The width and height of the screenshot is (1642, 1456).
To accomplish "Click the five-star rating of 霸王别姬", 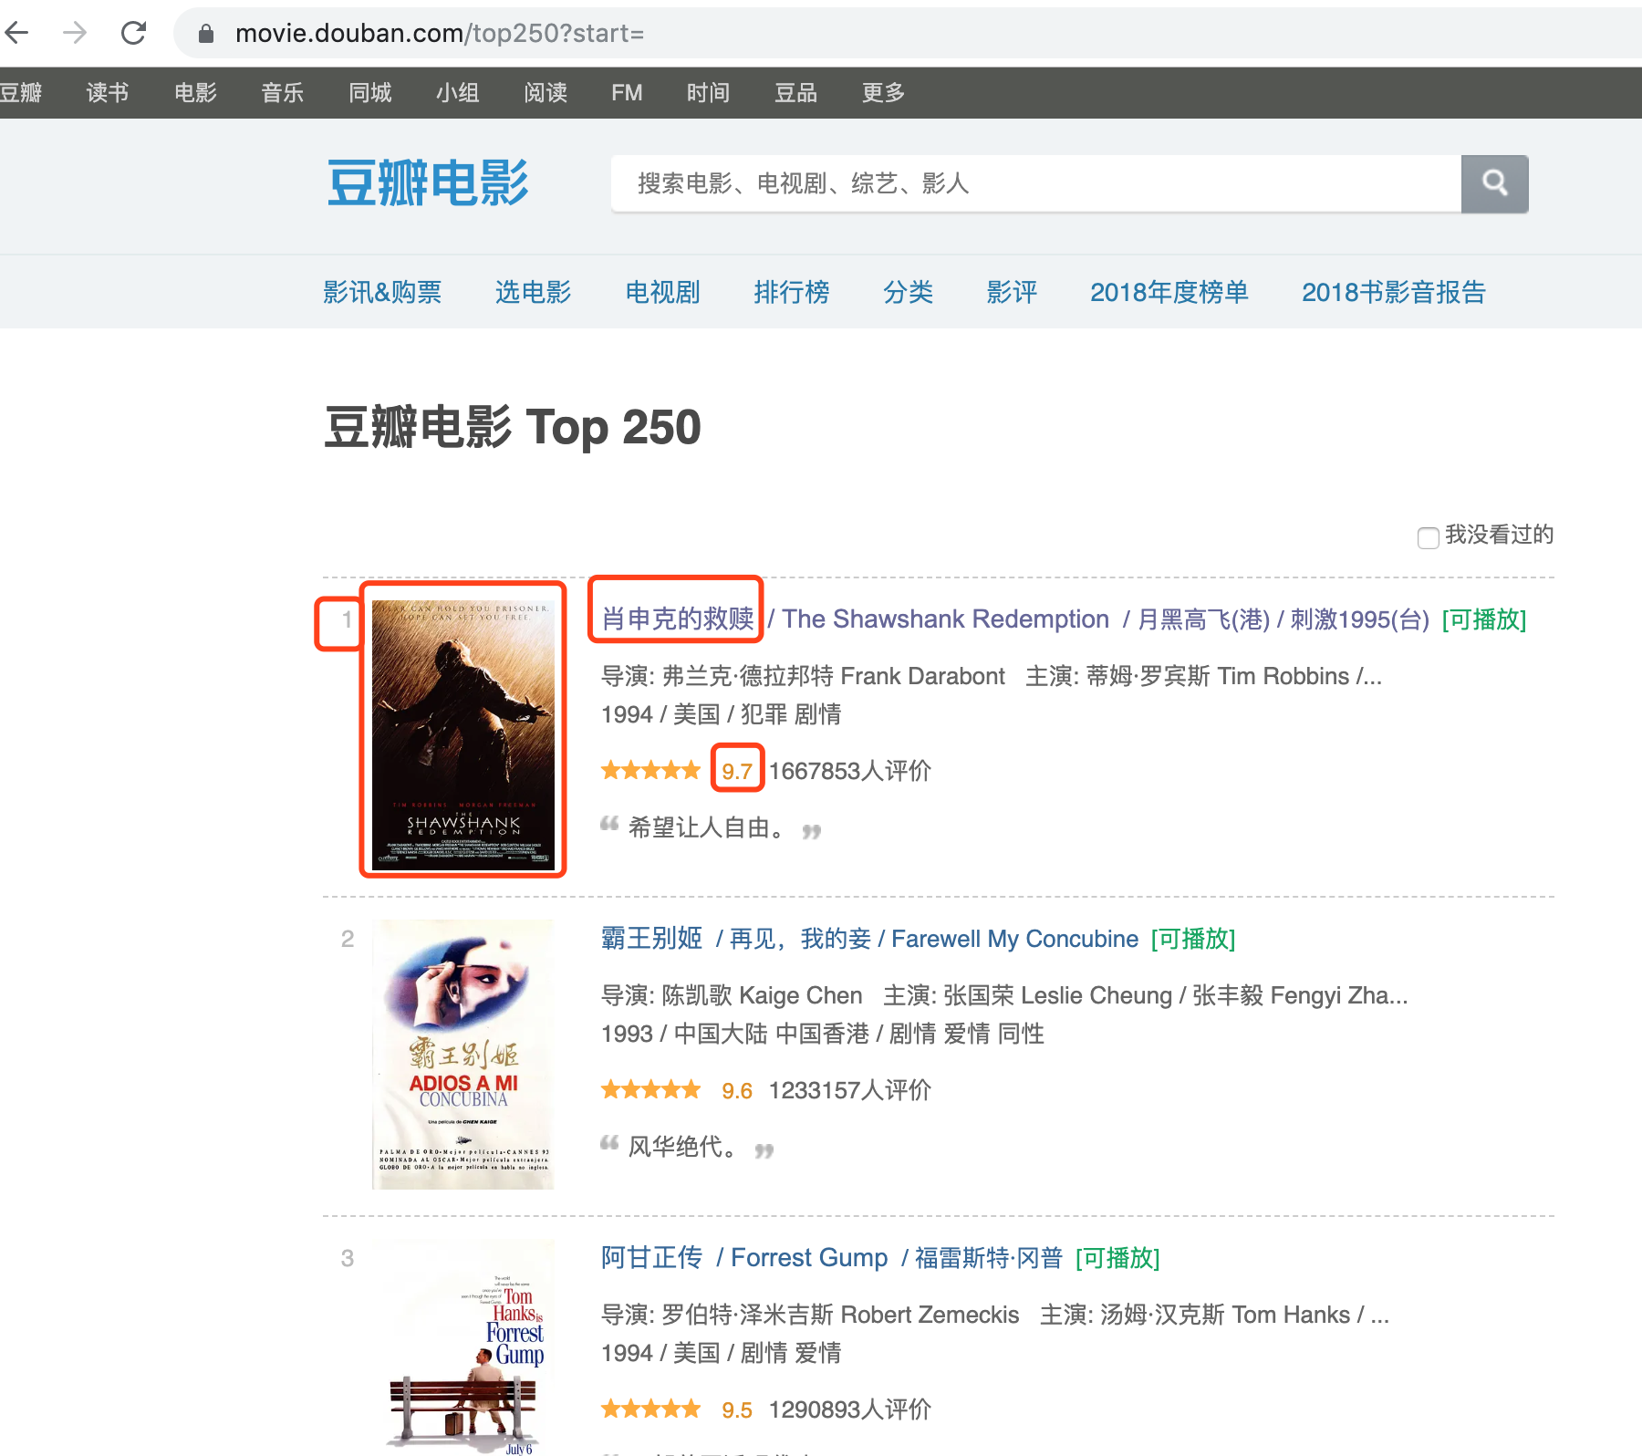I will (650, 1089).
